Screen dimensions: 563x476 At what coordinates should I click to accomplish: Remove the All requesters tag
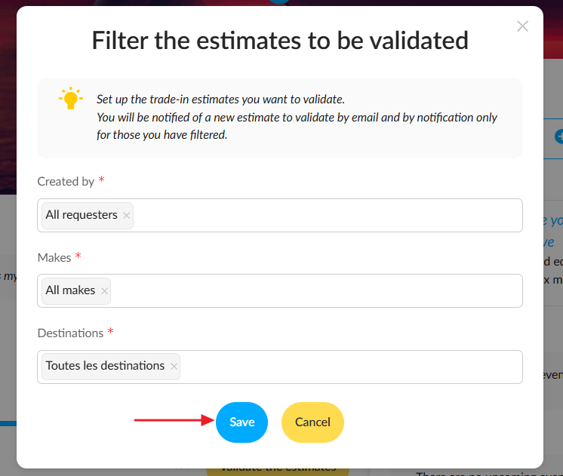click(x=126, y=216)
